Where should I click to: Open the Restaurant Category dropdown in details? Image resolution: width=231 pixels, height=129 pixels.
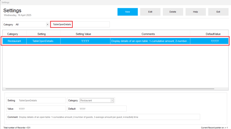tap(97, 101)
